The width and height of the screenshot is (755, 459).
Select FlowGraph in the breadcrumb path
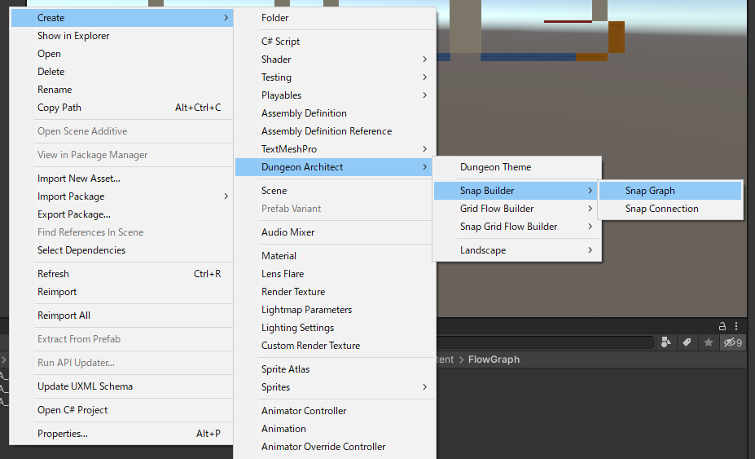(x=494, y=360)
